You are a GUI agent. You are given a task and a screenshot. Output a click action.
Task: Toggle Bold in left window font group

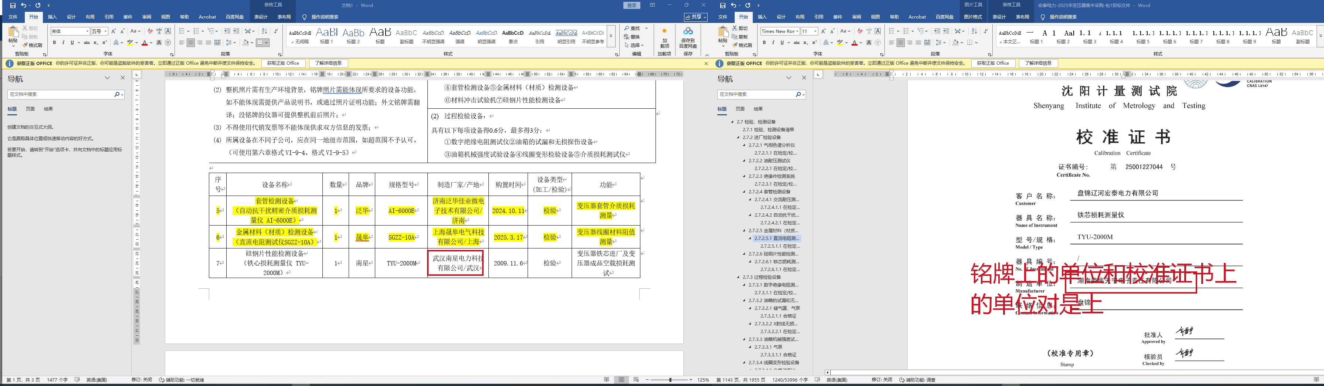tap(54, 43)
